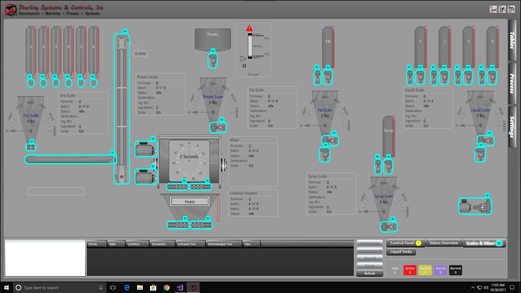Launch Visual Studio Code from the taskbar

[x=180, y=288]
